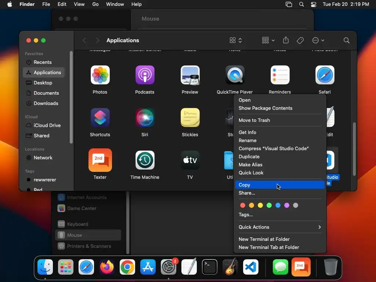
Task: Click the Edit Tags toolbar icon
Action: (x=300, y=40)
